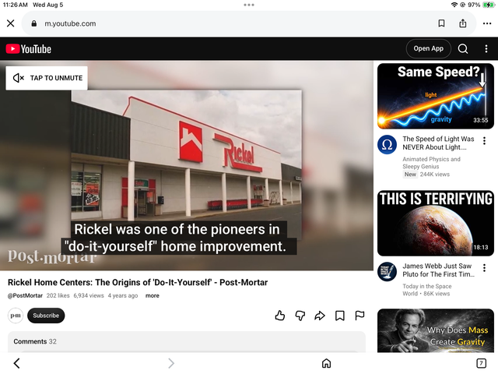Open the Comments 32 section
This screenshot has width=498, height=374.
point(187,341)
